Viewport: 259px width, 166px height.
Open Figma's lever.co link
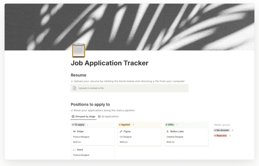click(124, 142)
